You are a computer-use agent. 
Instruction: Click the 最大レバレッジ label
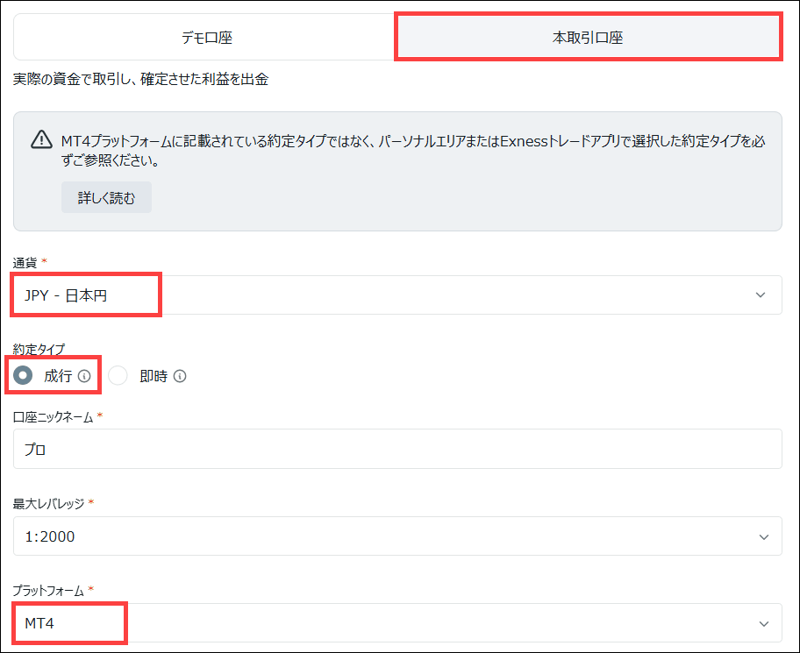point(48,504)
